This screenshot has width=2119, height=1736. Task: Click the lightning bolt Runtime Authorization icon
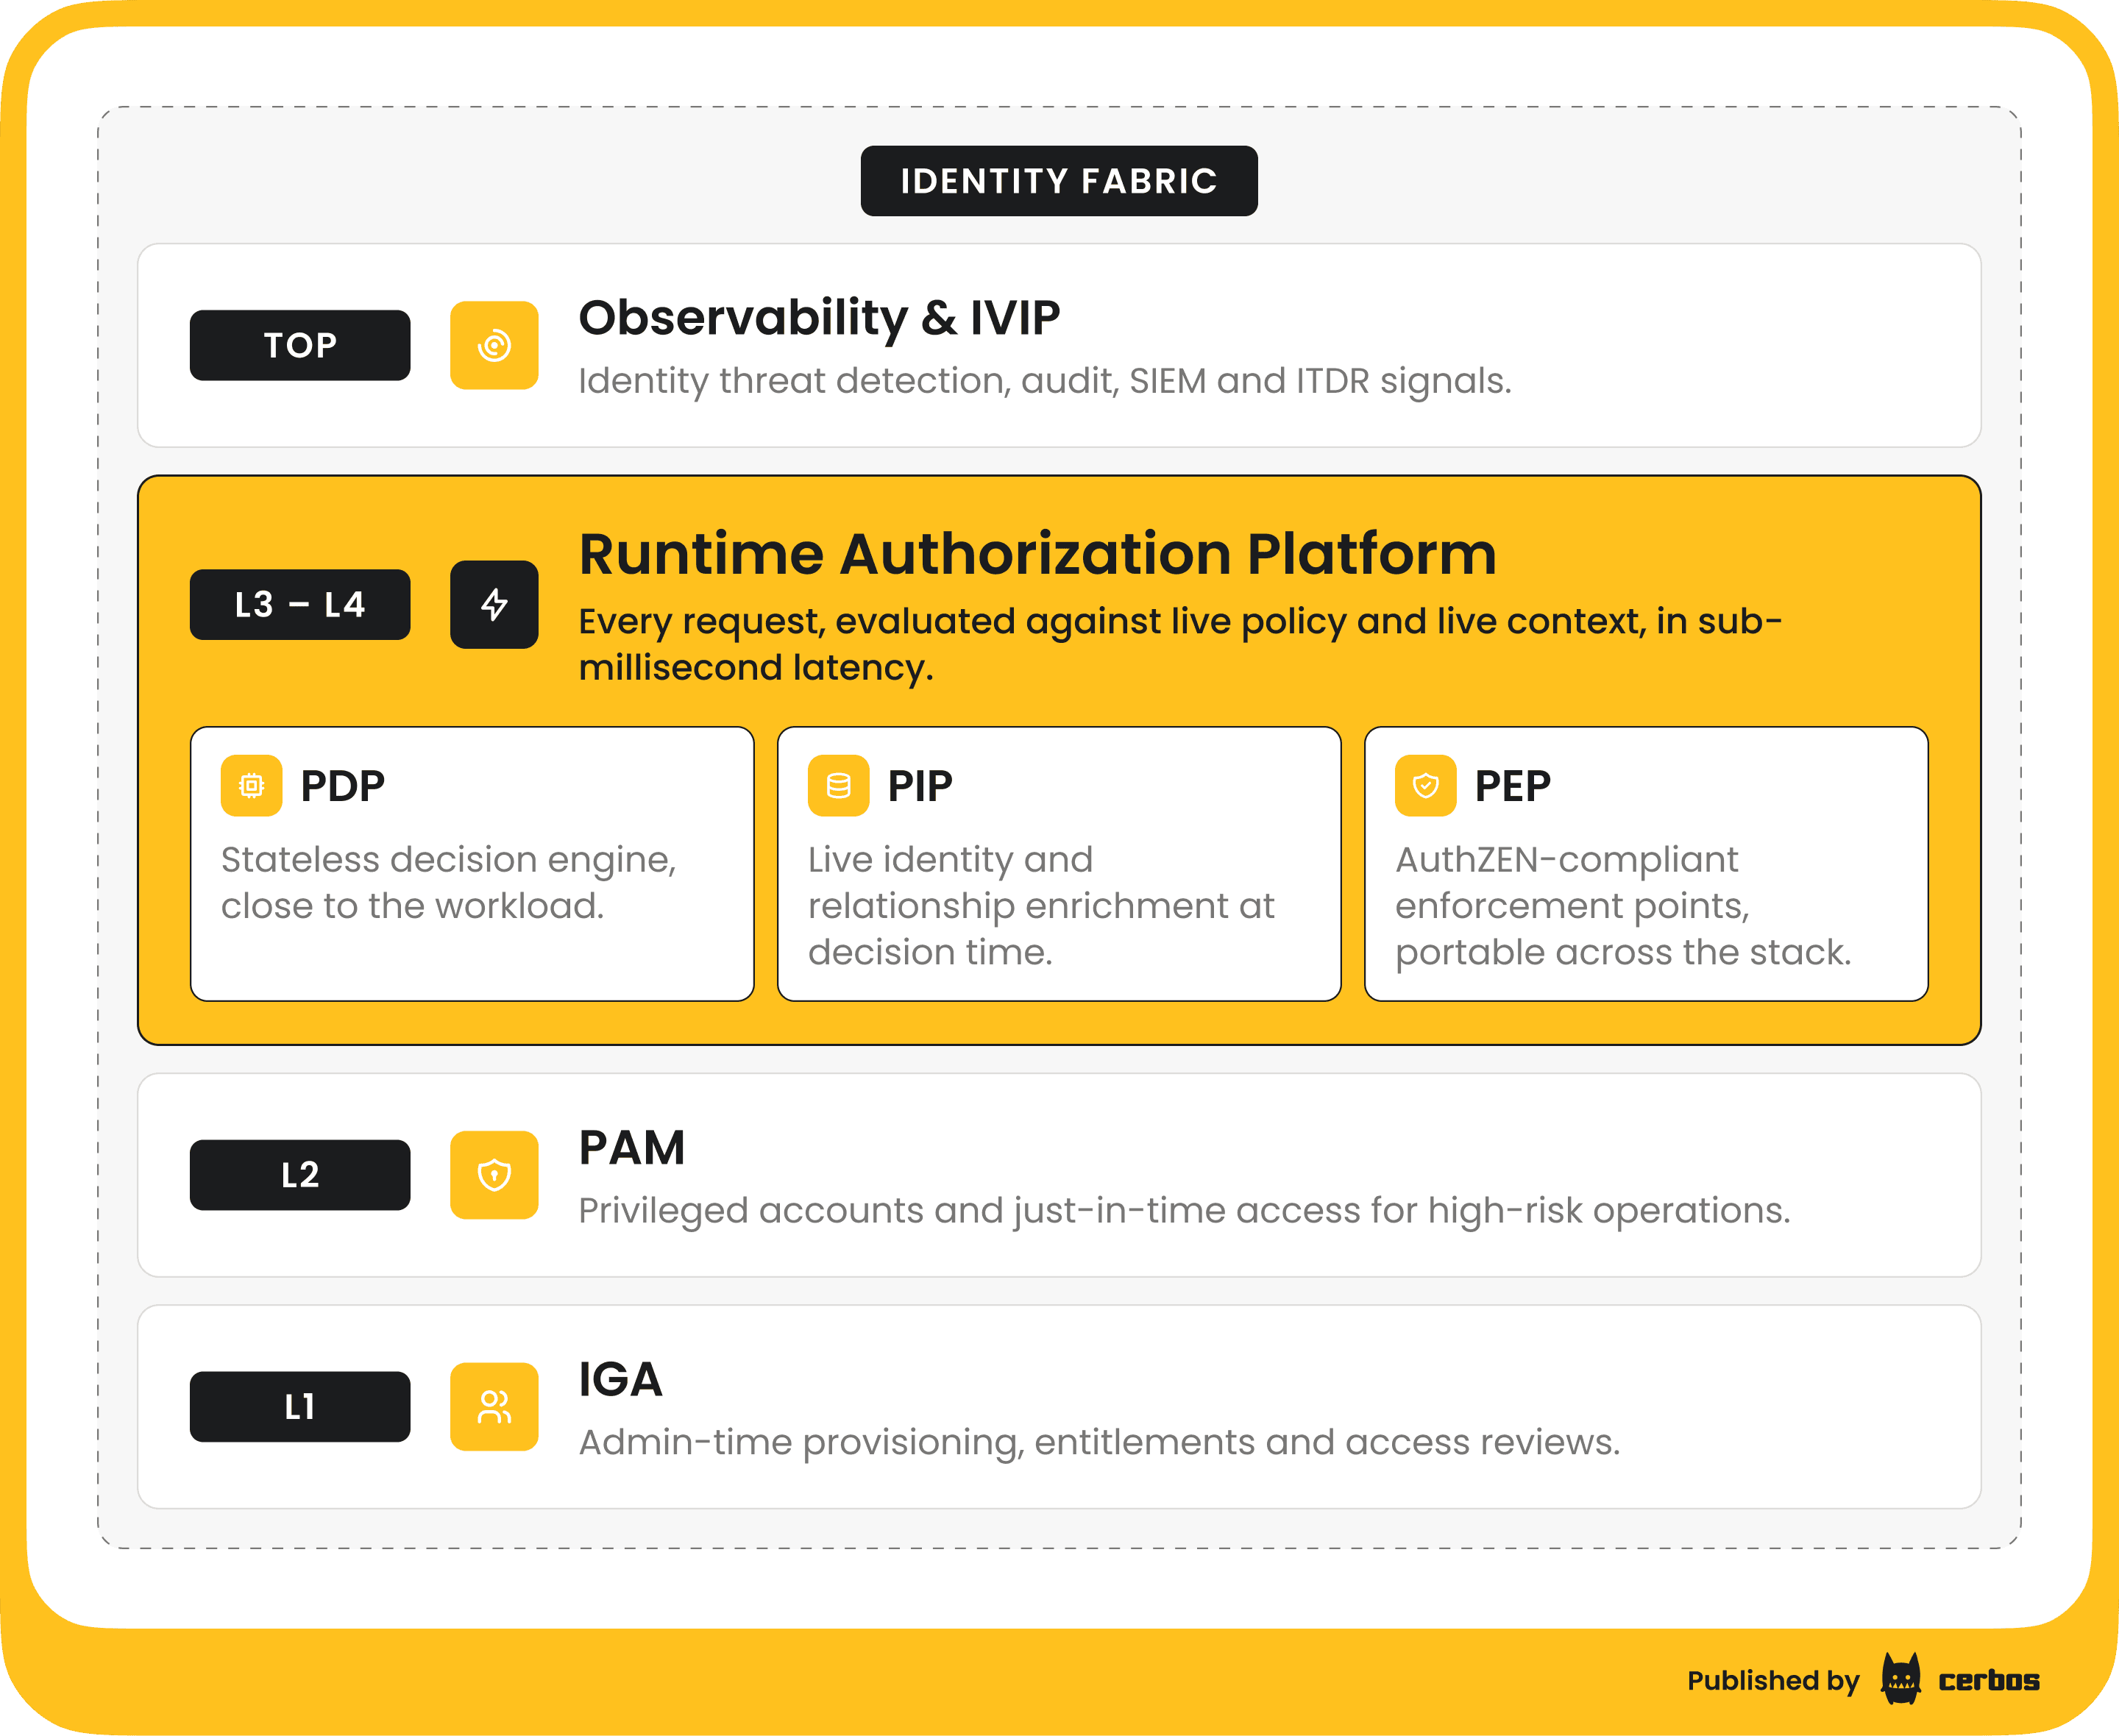coord(494,604)
